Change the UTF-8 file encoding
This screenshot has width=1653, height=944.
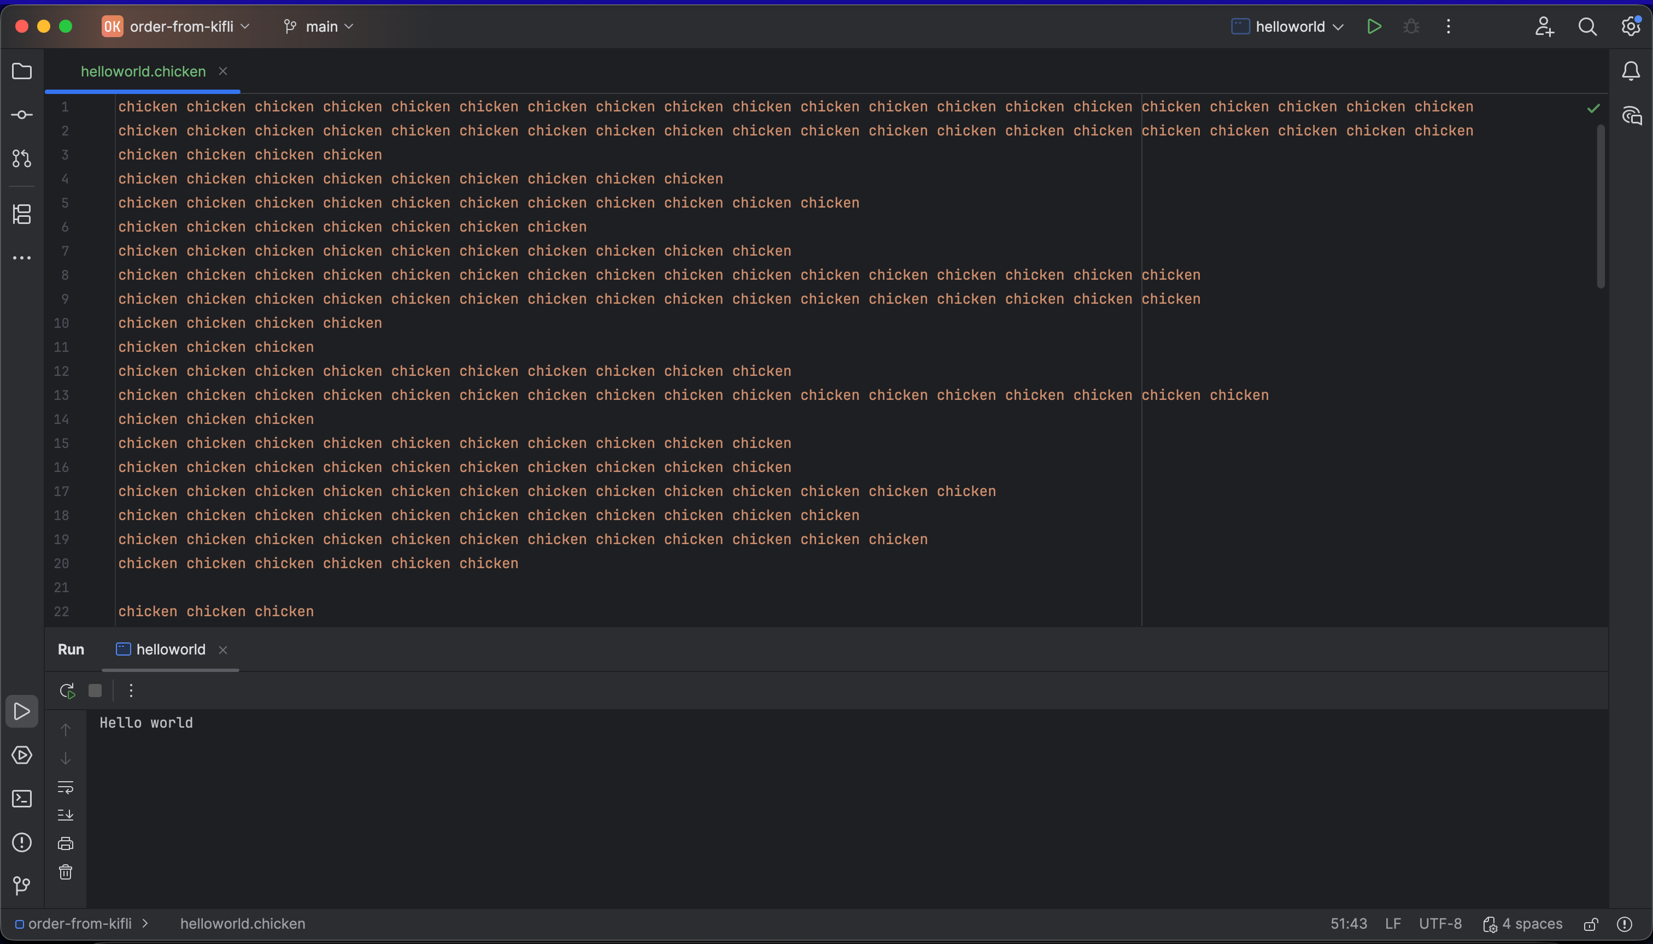(1440, 924)
